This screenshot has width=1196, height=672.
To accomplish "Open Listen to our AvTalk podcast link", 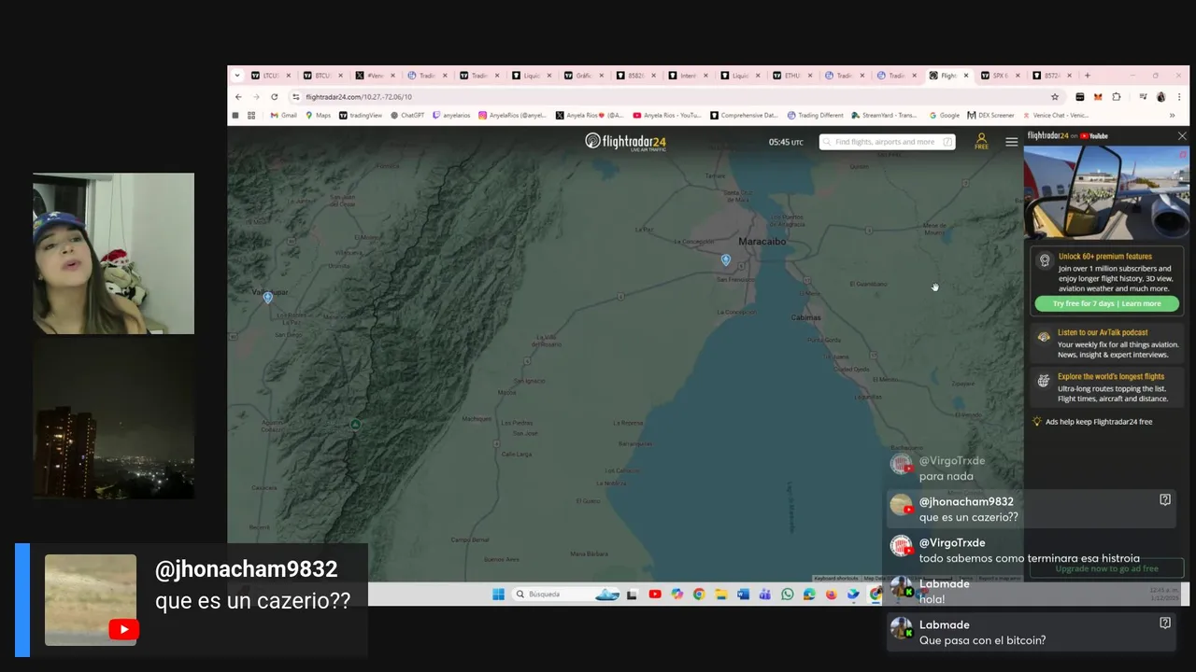I will coord(1103,332).
